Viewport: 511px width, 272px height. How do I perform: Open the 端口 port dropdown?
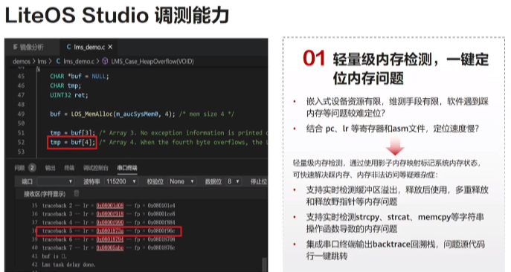click(55, 181)
